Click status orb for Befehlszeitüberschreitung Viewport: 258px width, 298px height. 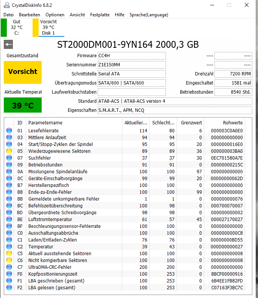9,206
